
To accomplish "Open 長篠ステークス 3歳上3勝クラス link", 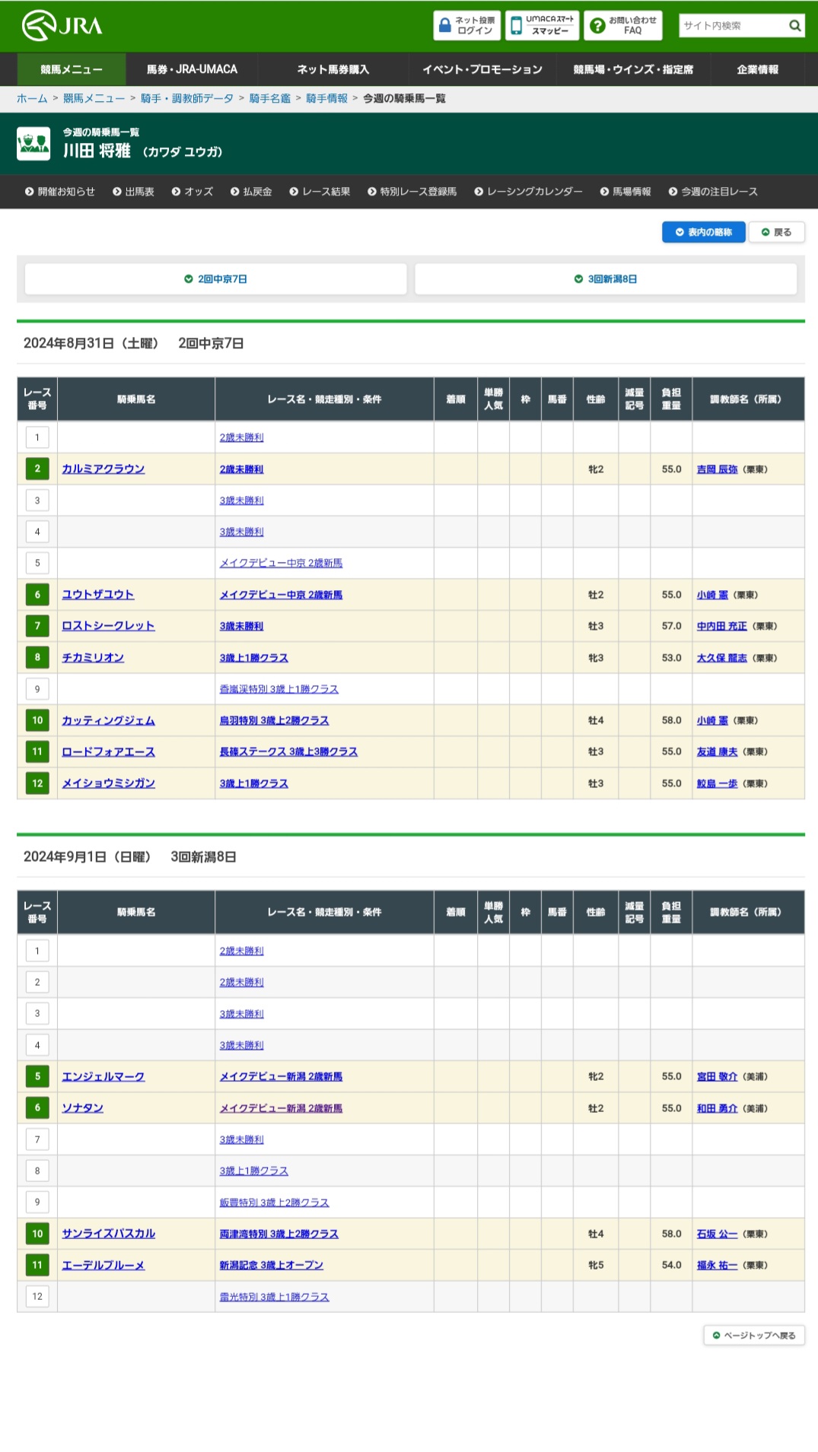I will click(288, 751).
